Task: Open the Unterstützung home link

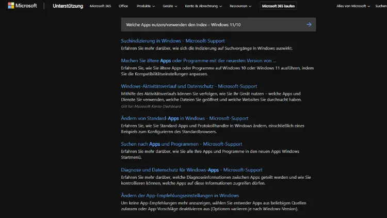Action: (x=68, y=6)
